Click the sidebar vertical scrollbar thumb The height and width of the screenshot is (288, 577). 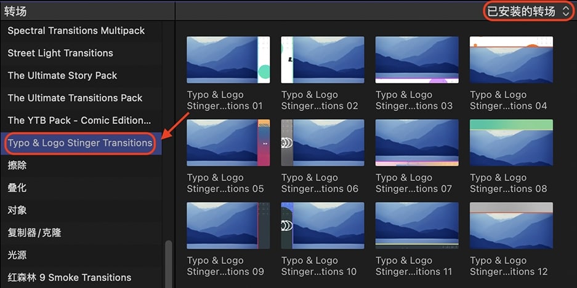click(169, 264)
